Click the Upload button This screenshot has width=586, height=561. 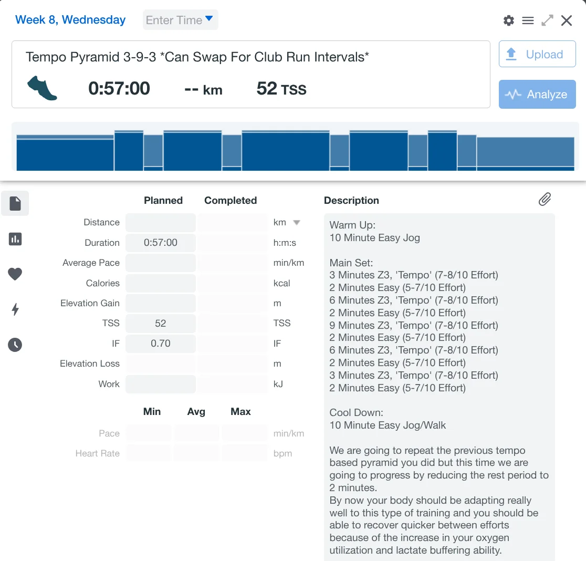click(537, 55)
